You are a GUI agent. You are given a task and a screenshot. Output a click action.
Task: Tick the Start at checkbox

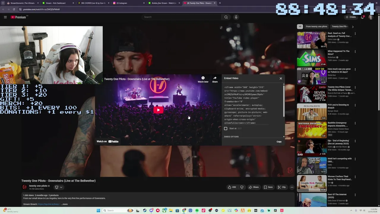click(226, 128)
